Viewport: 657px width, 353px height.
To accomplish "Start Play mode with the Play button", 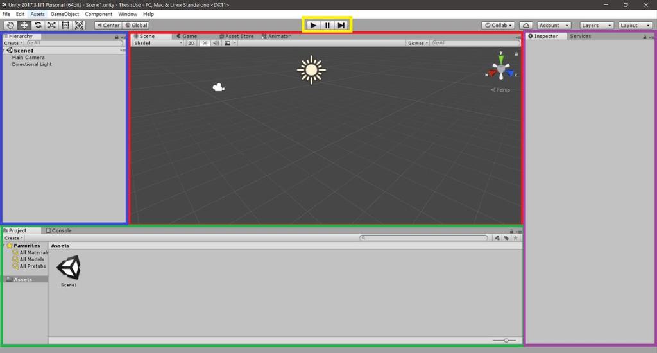I will 313,25.
